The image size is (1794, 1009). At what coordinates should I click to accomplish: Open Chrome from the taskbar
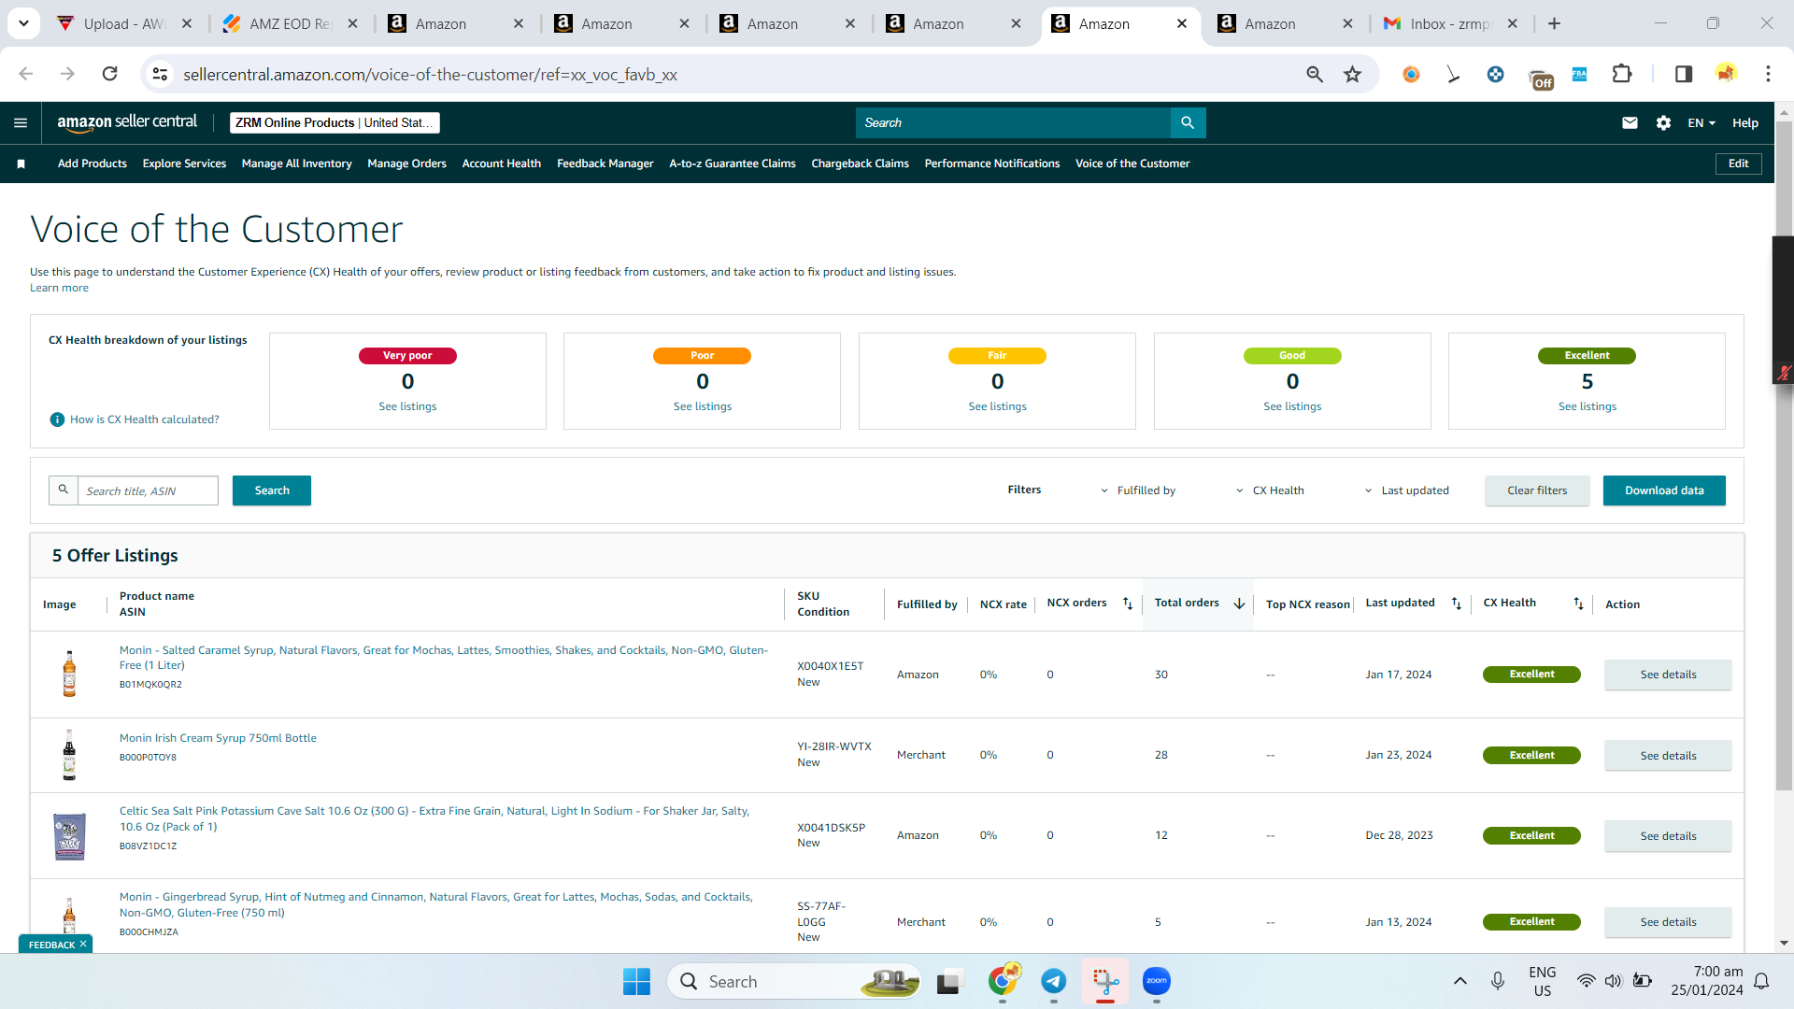(1003, 981)
